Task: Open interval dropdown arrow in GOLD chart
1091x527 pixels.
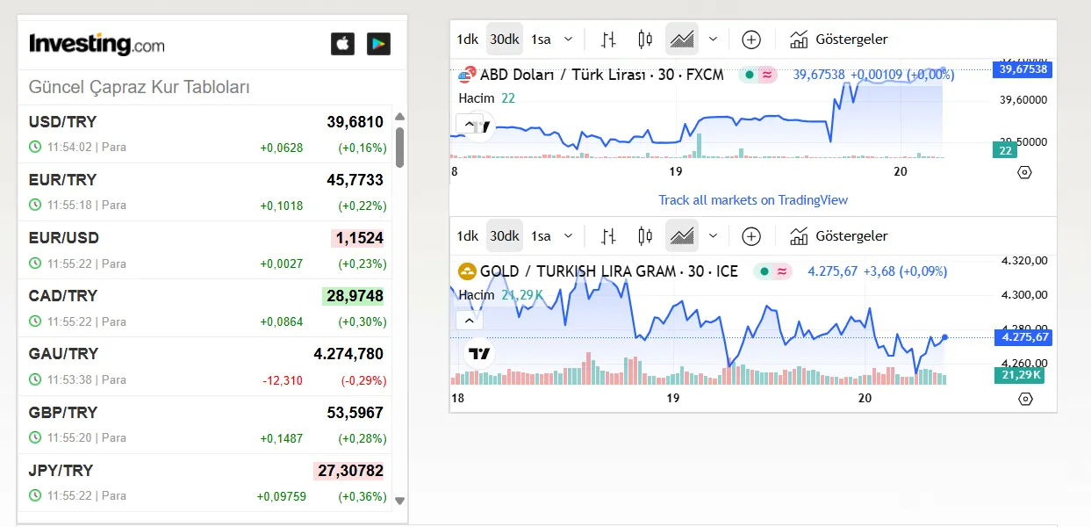Action: [568, 235]
